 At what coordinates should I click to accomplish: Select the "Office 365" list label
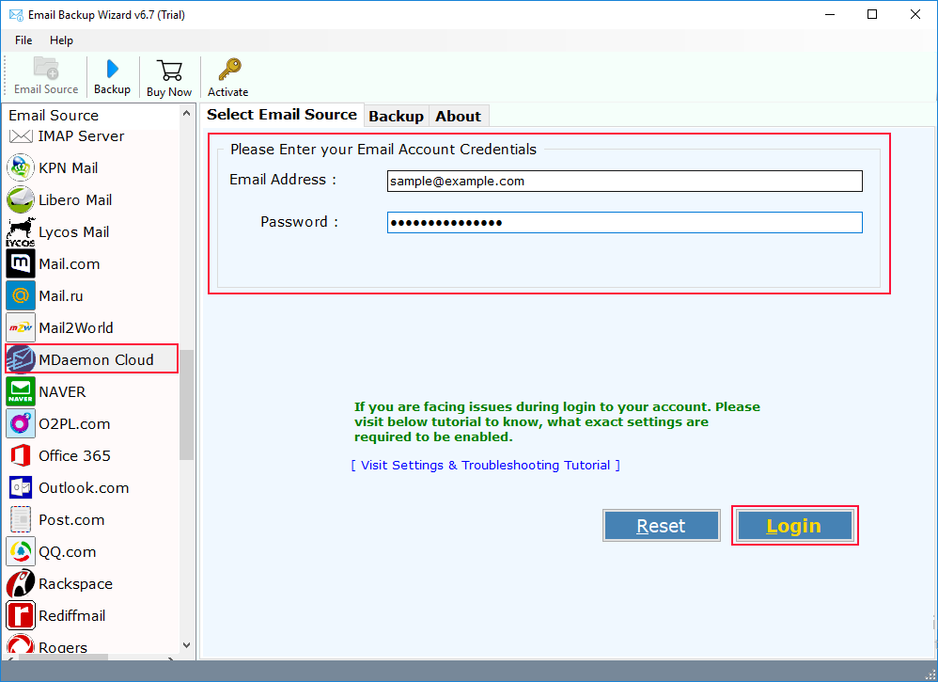coord(75,455)
